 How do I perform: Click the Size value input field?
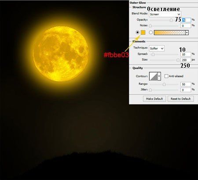(x=186, y=60)
